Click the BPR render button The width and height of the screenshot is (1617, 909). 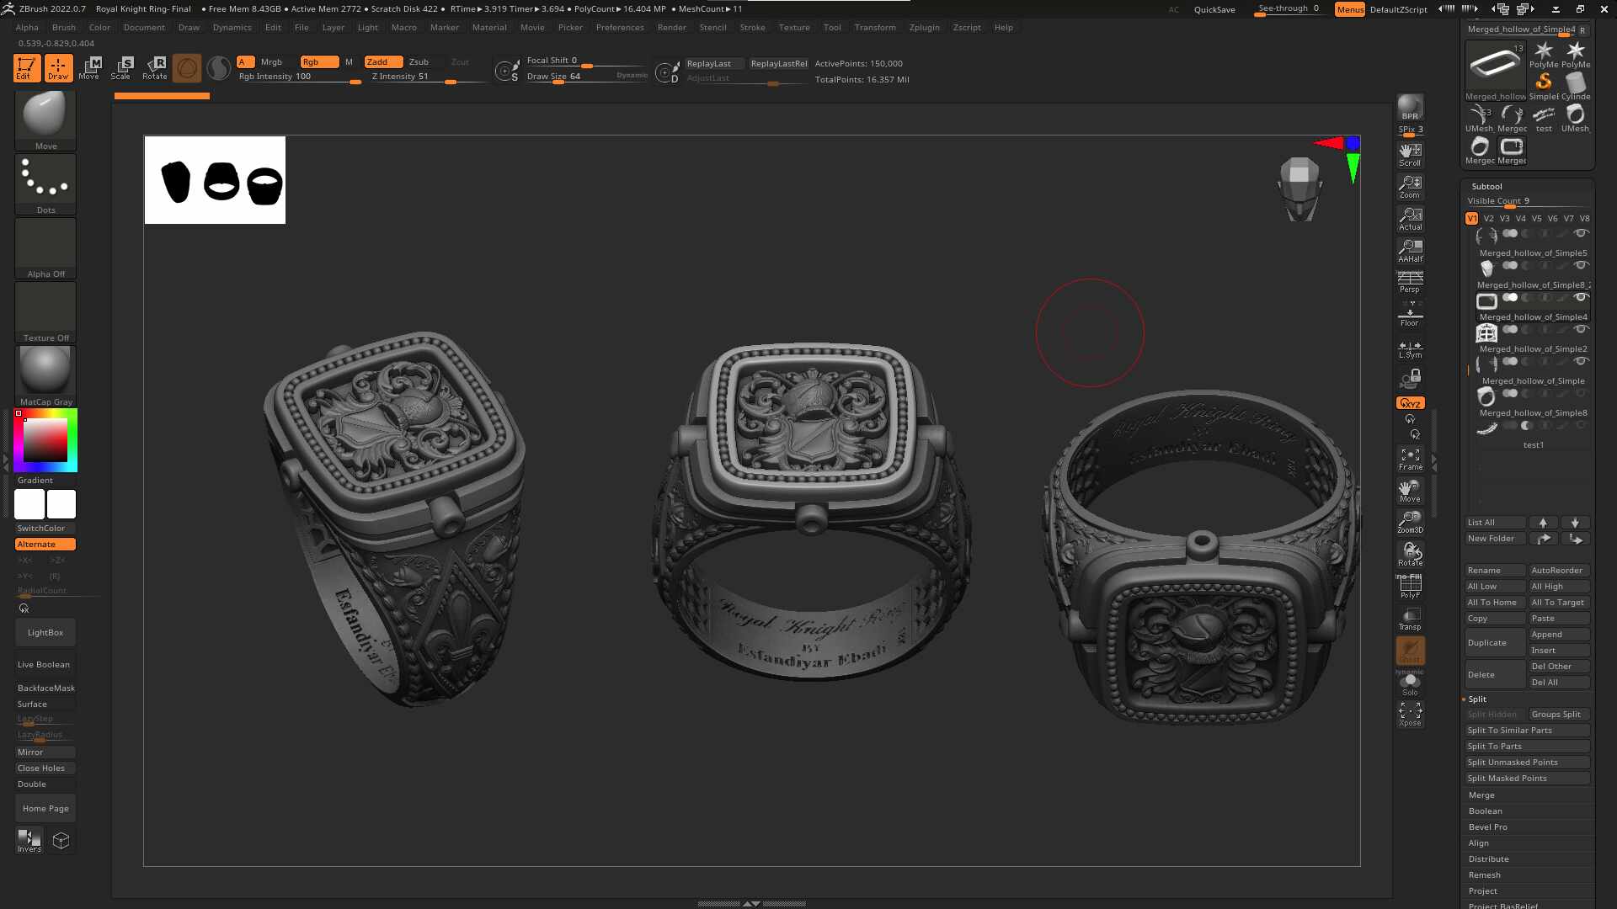point(1410,108)
